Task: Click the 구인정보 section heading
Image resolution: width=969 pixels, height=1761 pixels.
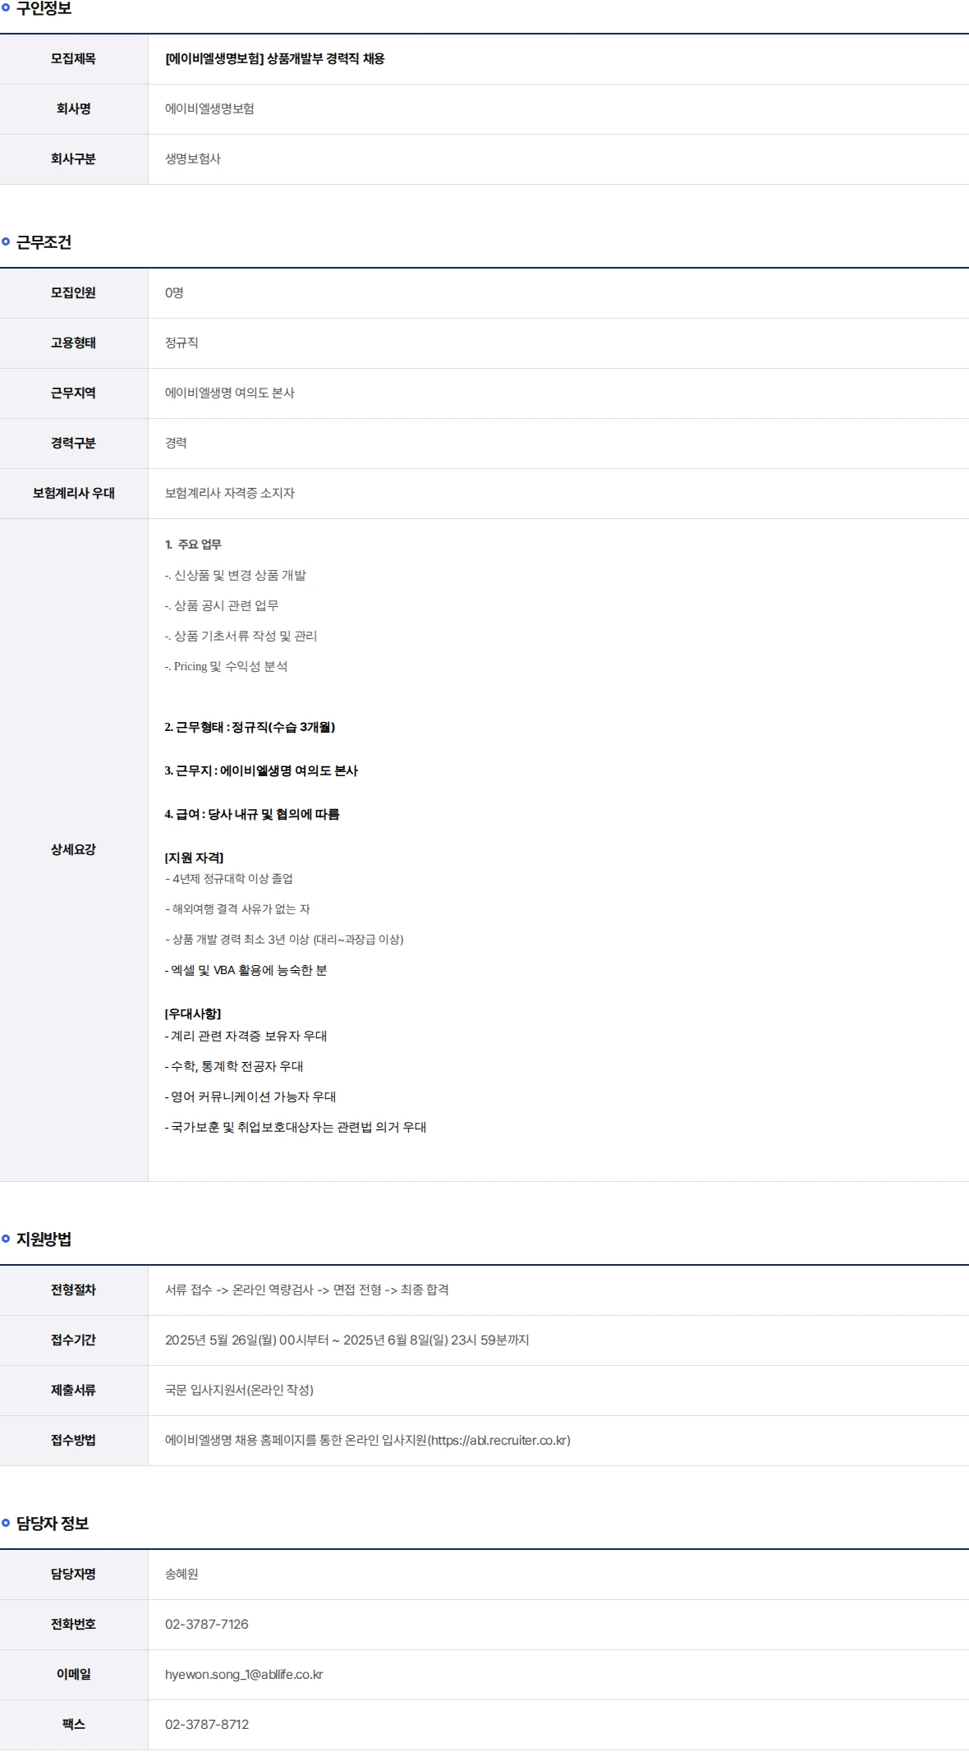Action: point(44,8)
